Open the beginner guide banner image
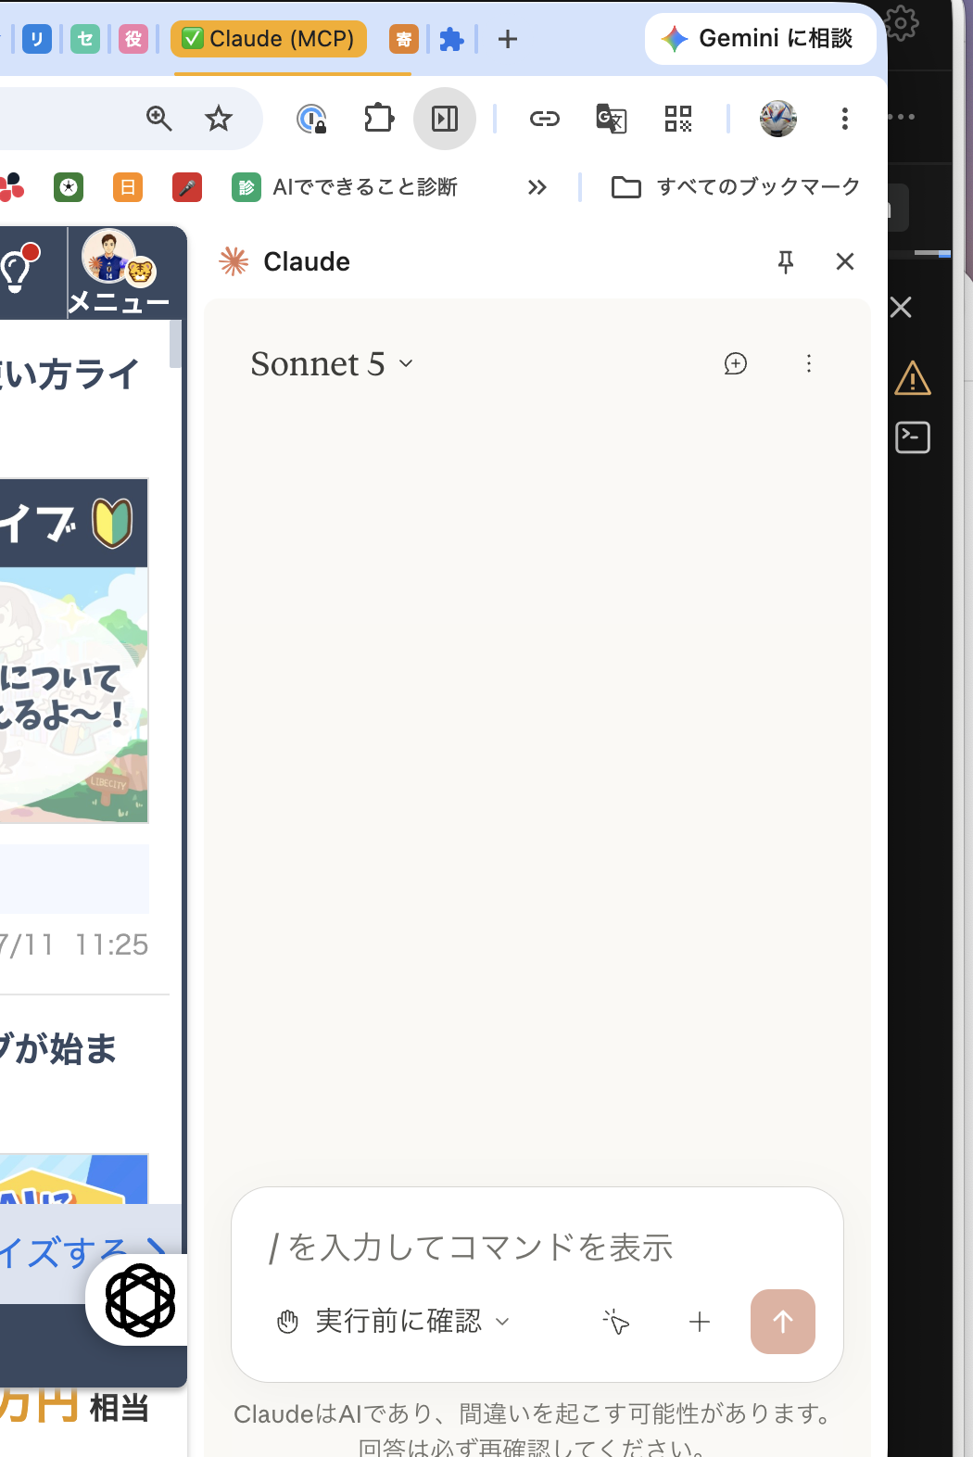973x1457 pixels. coord(74,651)
